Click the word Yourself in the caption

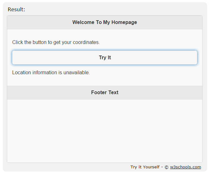coord(151,167)
